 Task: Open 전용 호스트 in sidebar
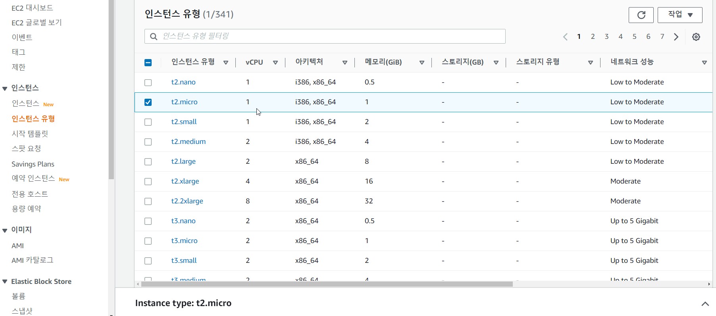point(30,194)
